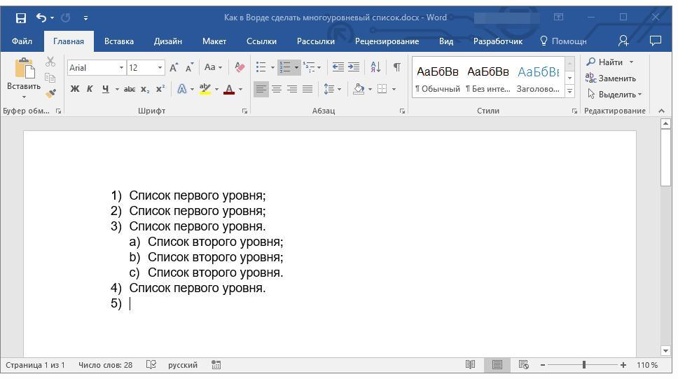
Task: Click the Increase indent icon
Action: click(354, 67)
